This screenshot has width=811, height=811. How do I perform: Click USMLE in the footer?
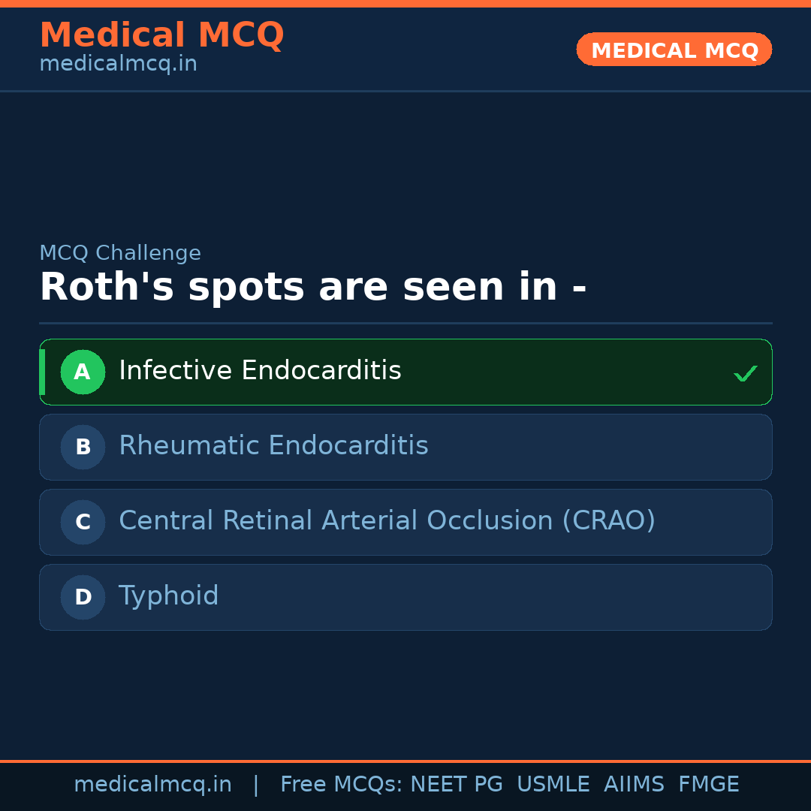(x=553, y=785)
